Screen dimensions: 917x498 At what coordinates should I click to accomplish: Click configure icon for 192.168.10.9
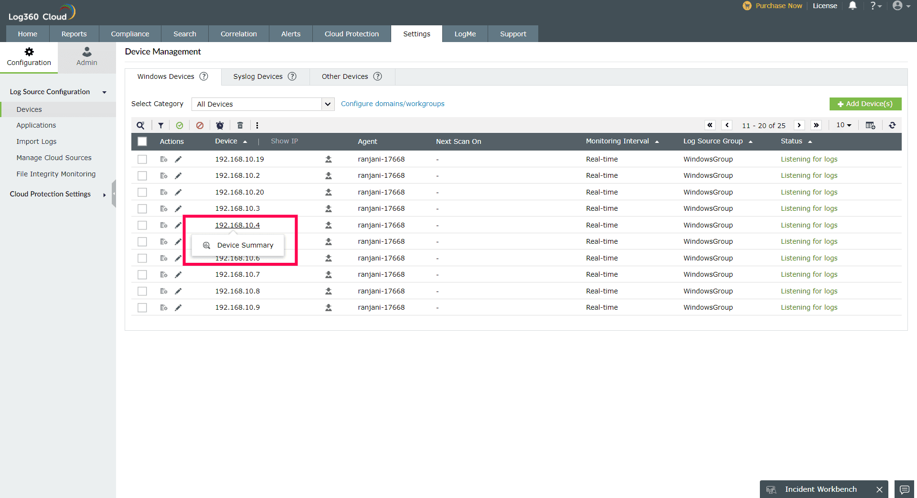(164, 308)
